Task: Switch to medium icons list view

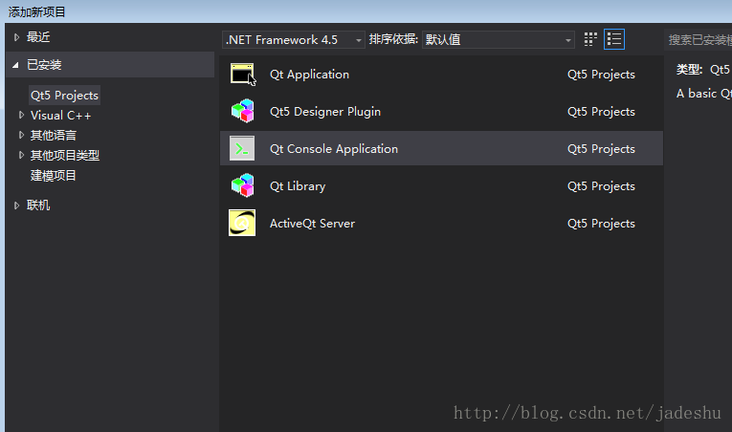Action: coord(614,39)
